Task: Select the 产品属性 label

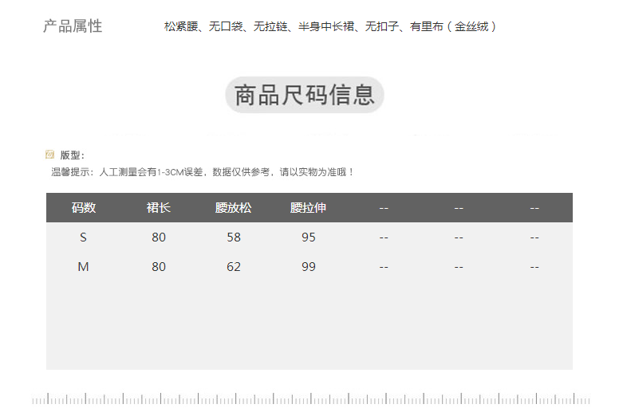Action: pos(73,26)
